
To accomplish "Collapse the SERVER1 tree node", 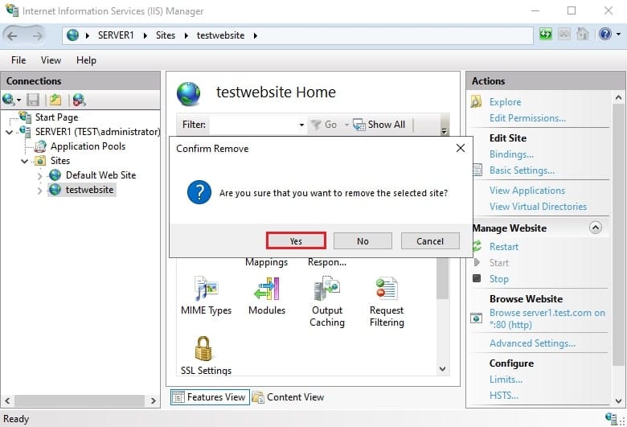I will pos(9,132).
